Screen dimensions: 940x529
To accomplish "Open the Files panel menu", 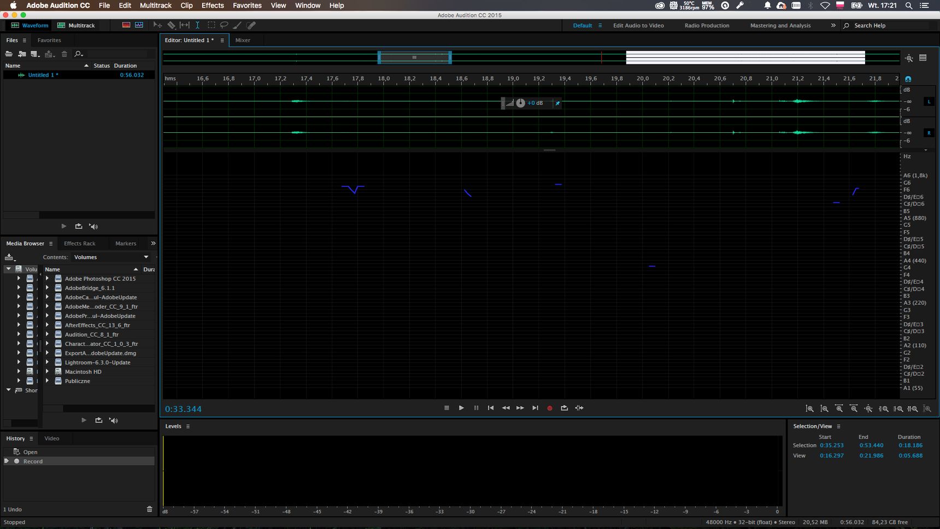I will 24,40.
